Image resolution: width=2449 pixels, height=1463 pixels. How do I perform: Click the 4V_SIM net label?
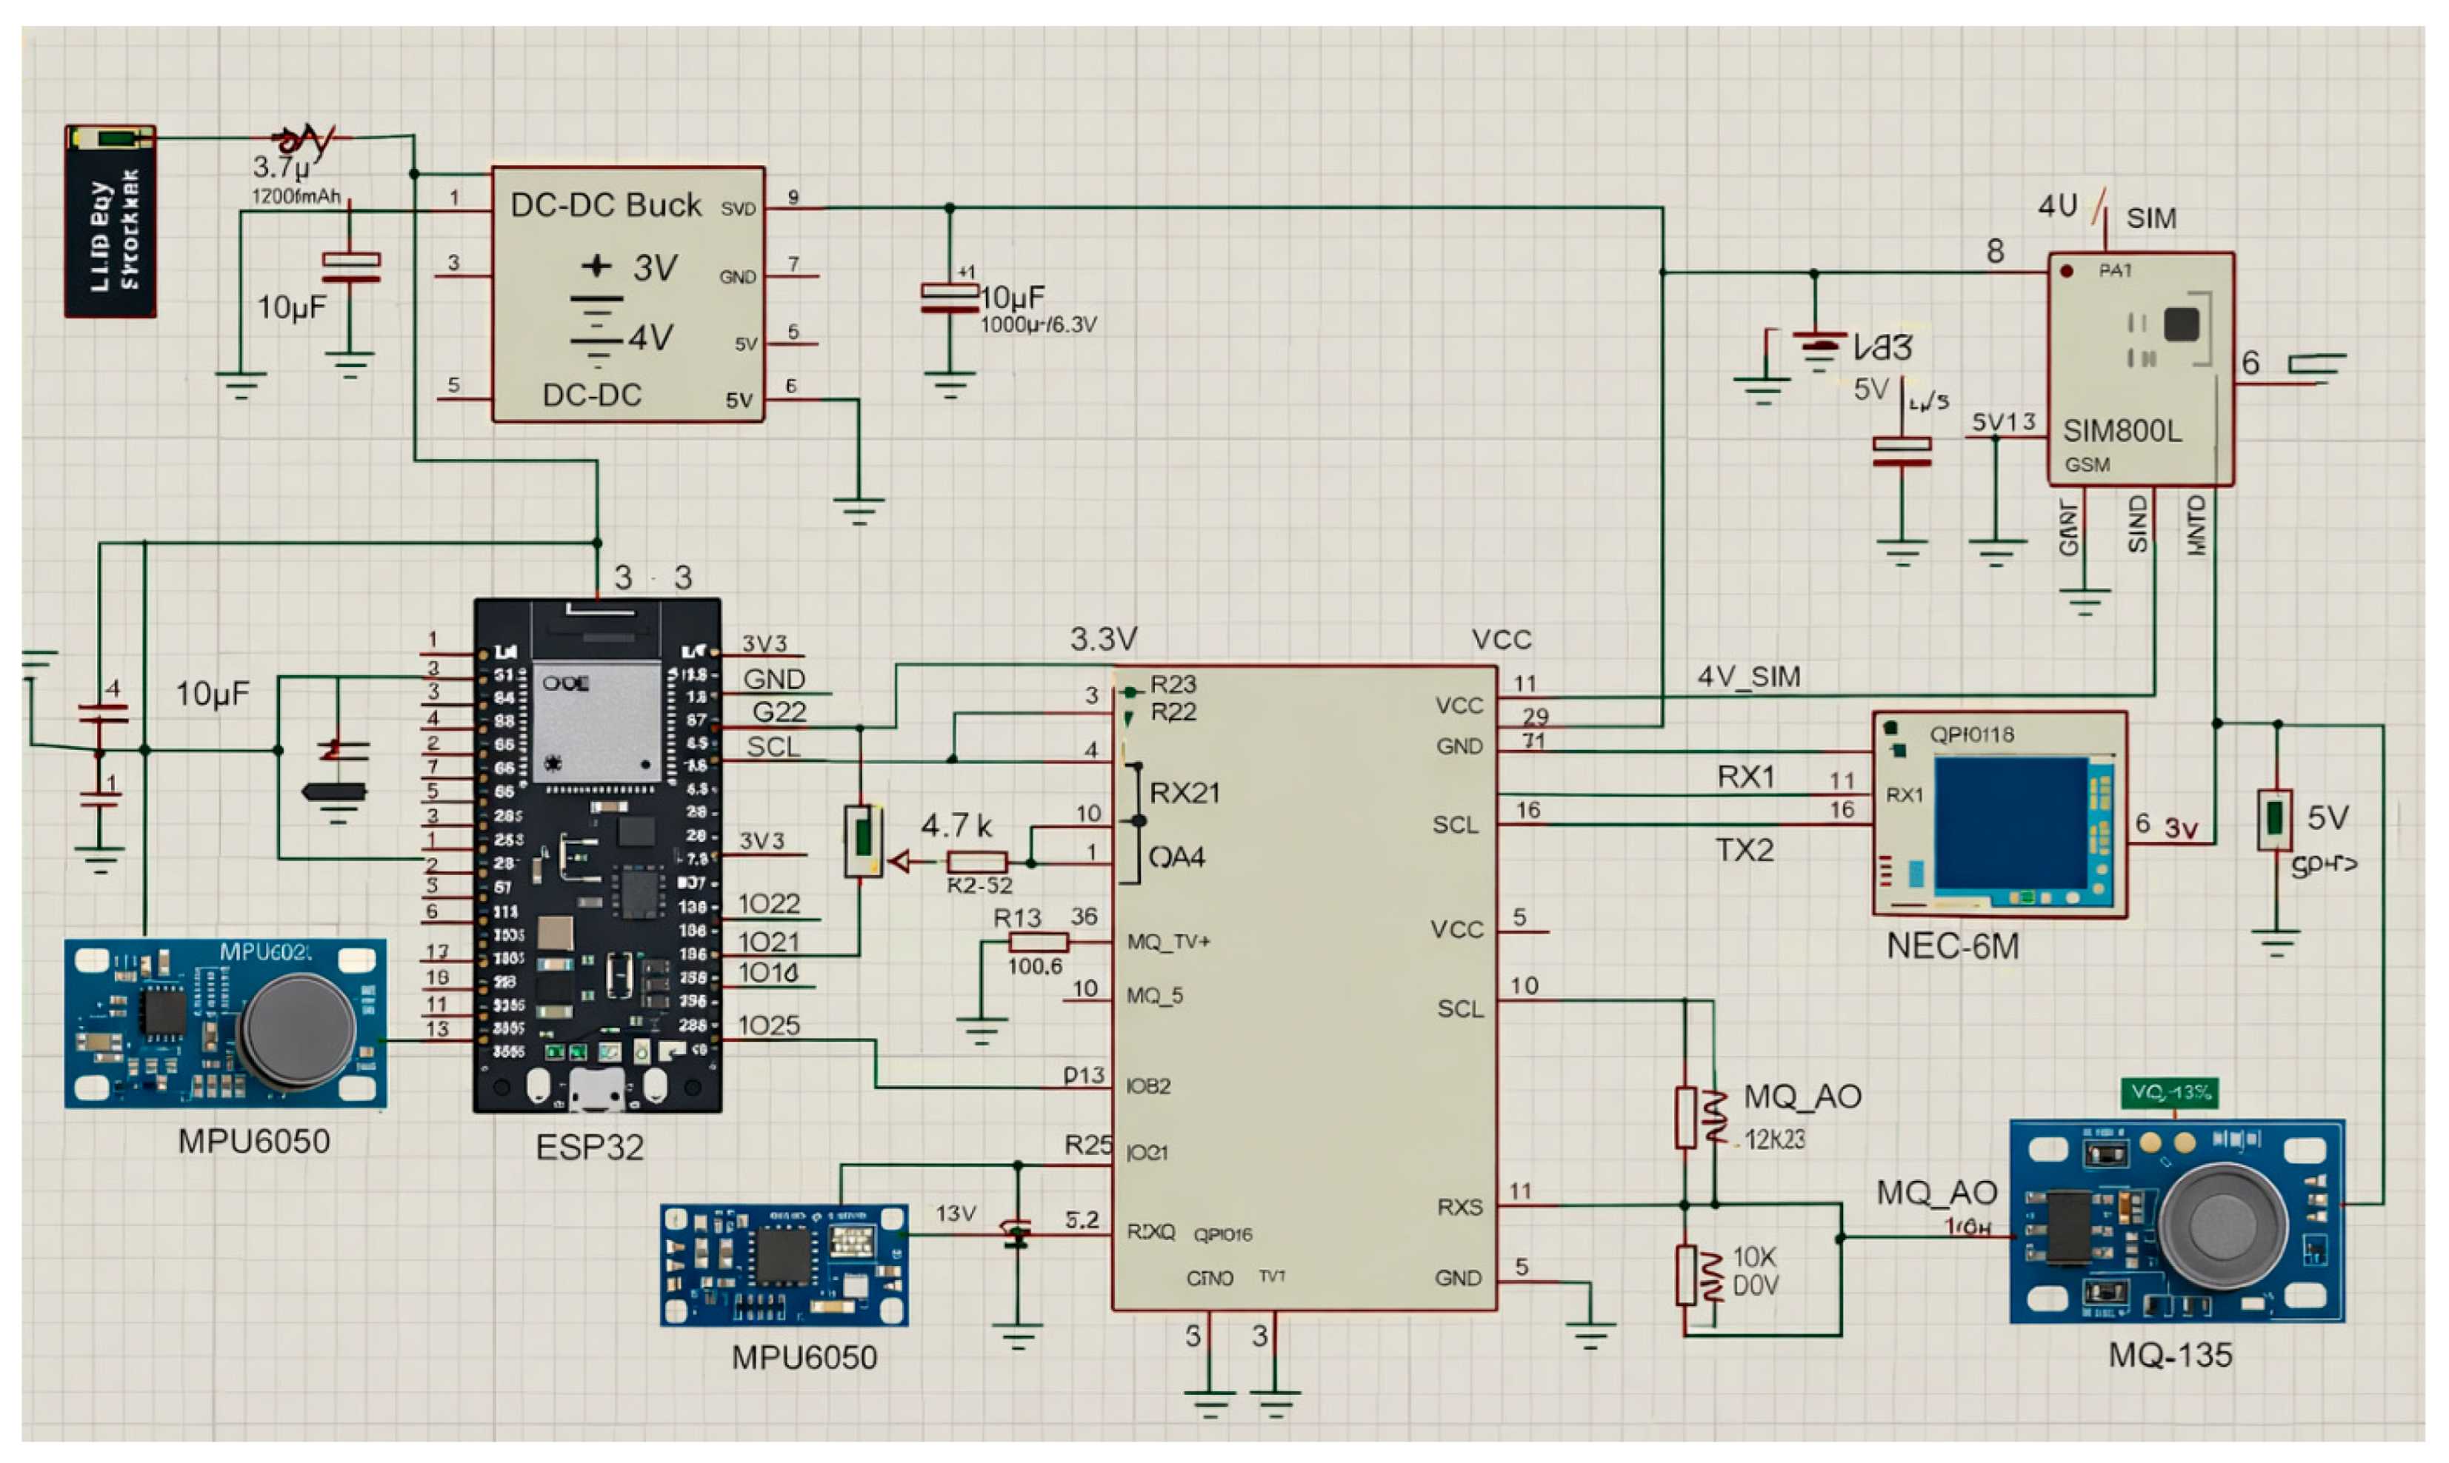coord(1747,676)
